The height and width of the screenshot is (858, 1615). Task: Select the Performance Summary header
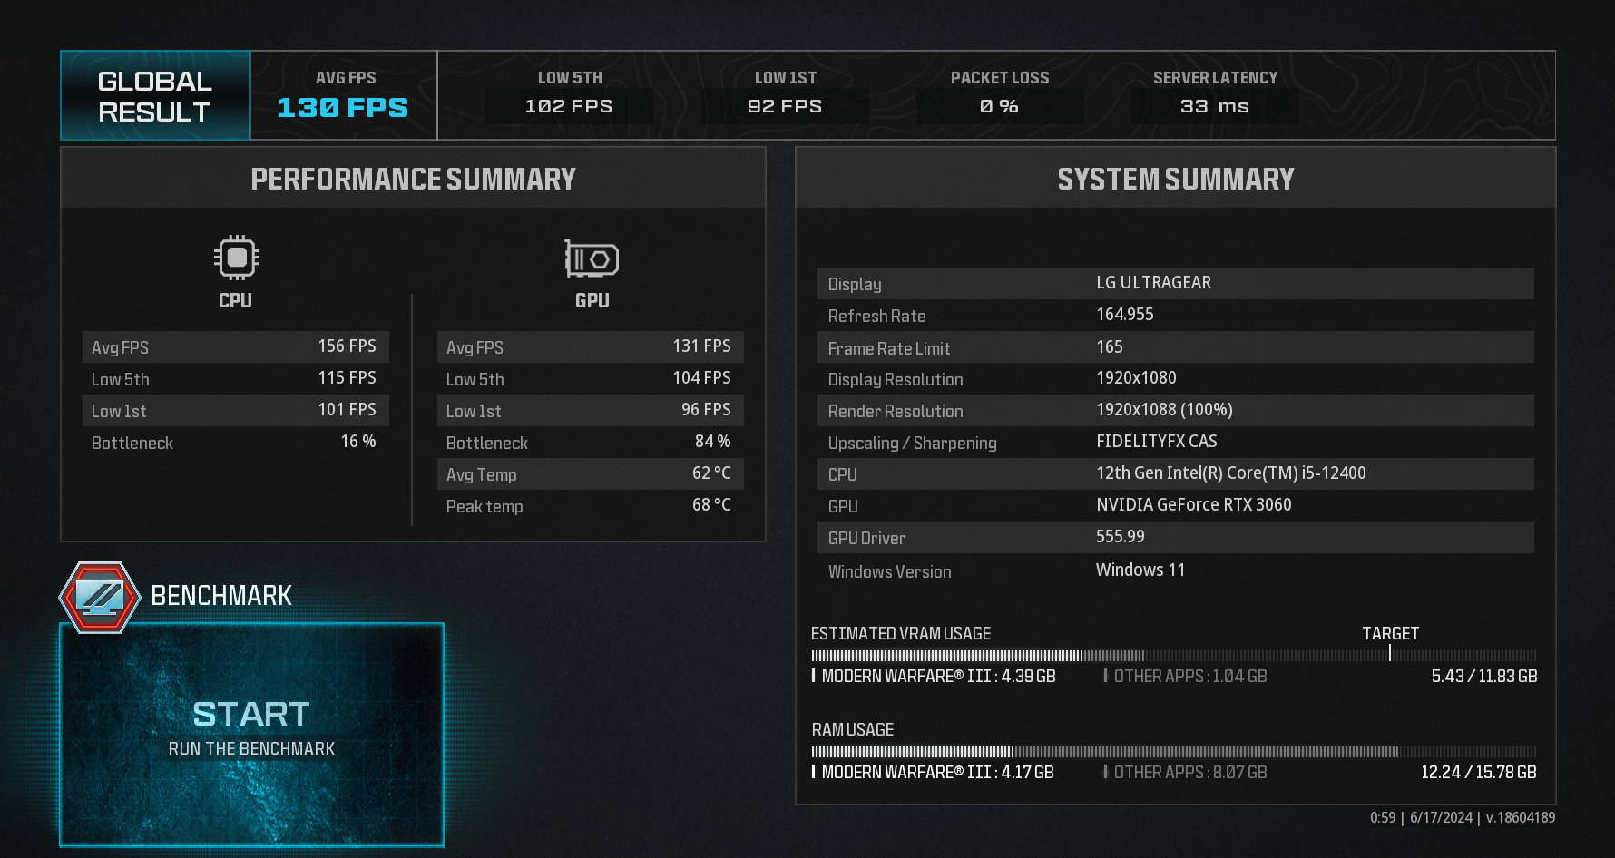pos(414,179)
